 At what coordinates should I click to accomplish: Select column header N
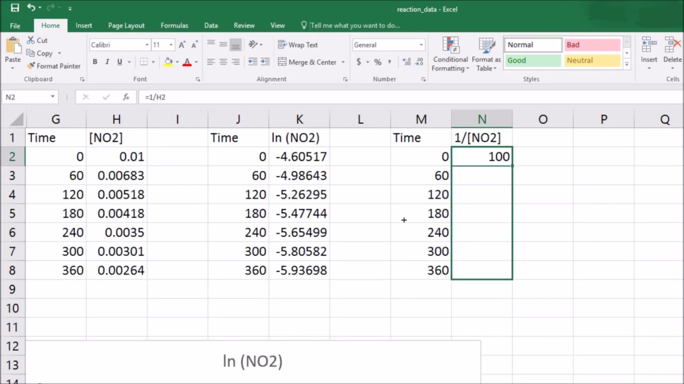point(482,119)
